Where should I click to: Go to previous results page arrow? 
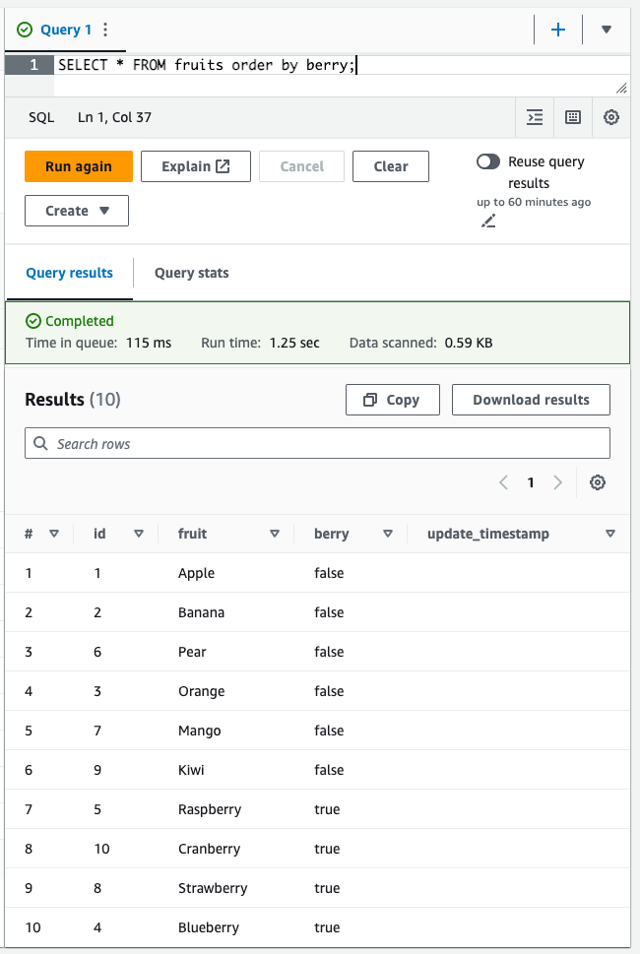point(503,482)
